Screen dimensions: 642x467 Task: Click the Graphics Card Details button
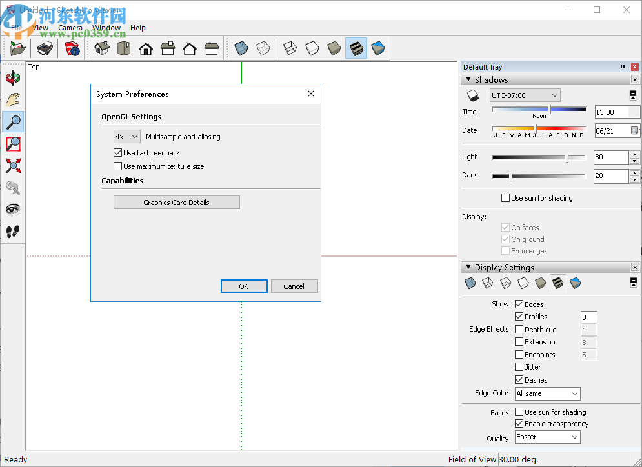click(x=176, y=202)
